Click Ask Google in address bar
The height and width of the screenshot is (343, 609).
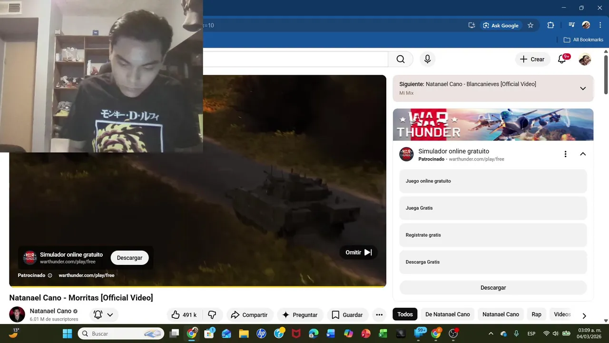(501, 25)
